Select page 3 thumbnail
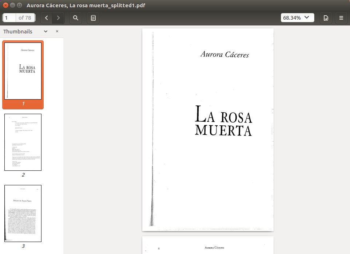 23,213
